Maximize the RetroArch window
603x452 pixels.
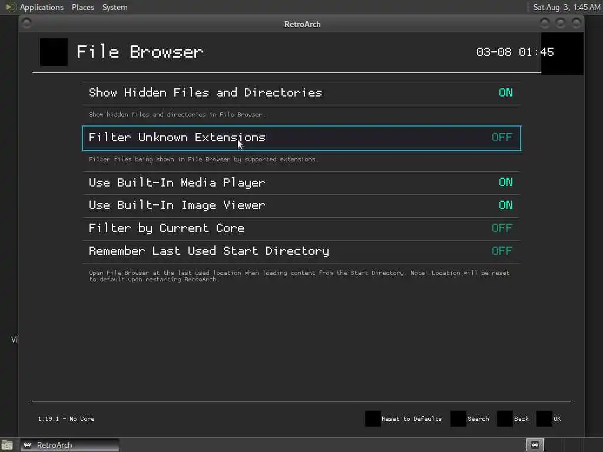pyautogui.click(x=561, y=24)
